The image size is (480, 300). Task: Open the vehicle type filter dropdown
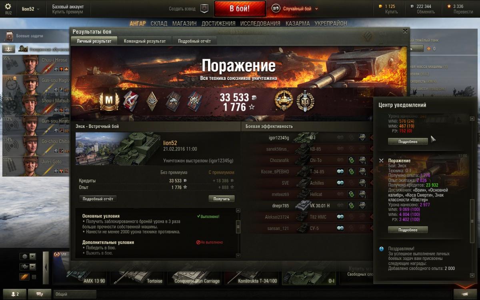coord(28,267)
